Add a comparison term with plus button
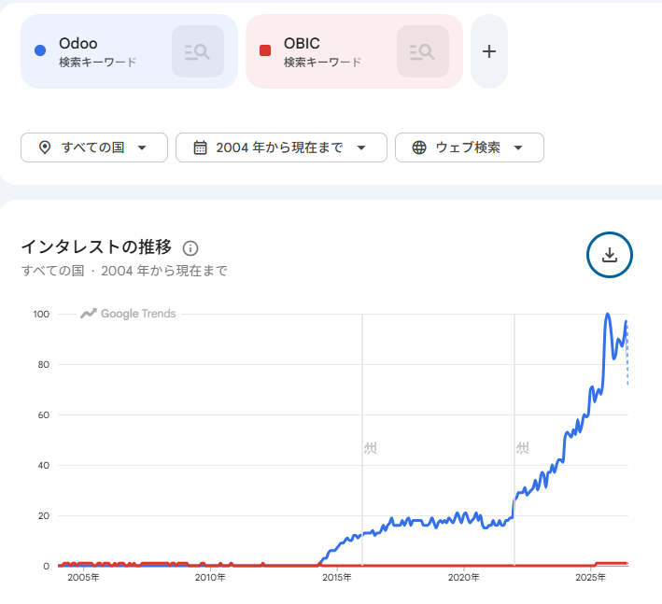The width and height of the screenshot is (662, 604). click(489, 51)
